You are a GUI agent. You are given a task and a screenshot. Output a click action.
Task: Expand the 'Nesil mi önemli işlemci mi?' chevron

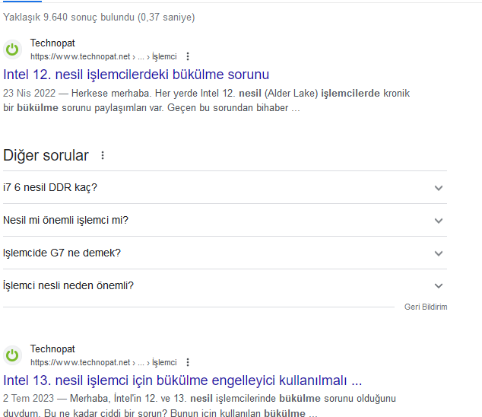(x=439, y=221)
